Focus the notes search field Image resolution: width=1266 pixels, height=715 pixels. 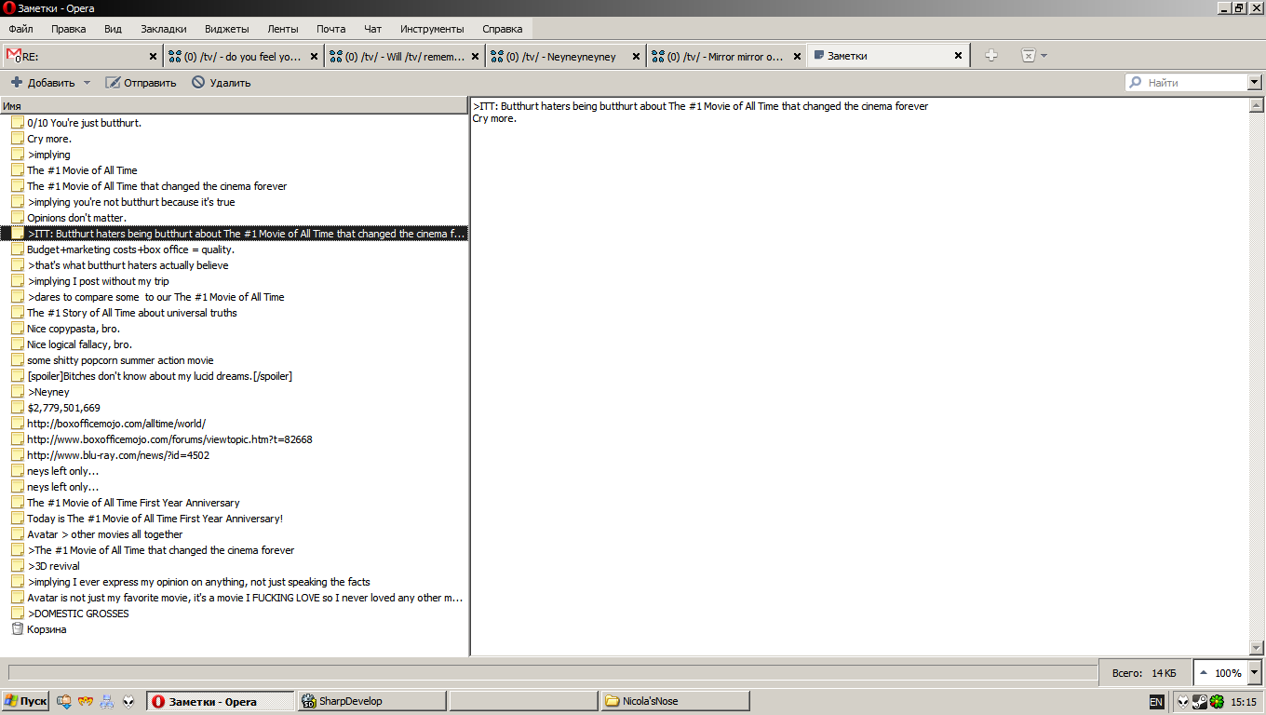[x=1186, y=83]
